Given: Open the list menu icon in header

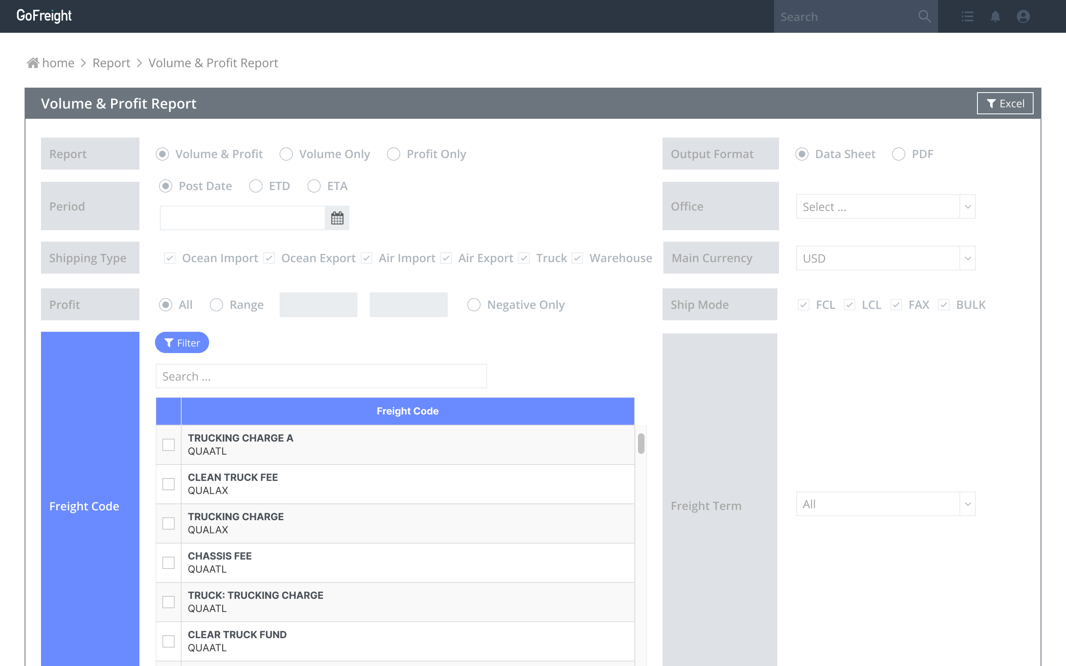Looking at the screenshot, I should (x=967, y=17).
